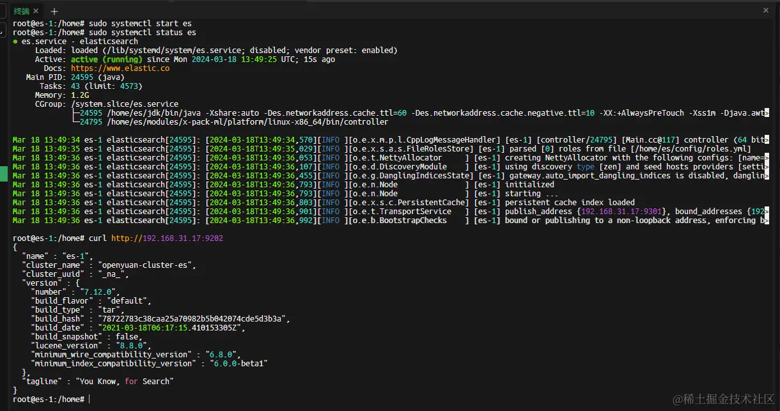Click 'persistent cache index loaded' log message
This screenshot has height=411, width=780.
(x=570, y=202)
